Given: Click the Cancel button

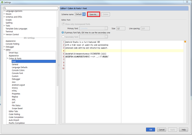Looking at the screenshot, I should pyautogui.click(x=161, y=130).
